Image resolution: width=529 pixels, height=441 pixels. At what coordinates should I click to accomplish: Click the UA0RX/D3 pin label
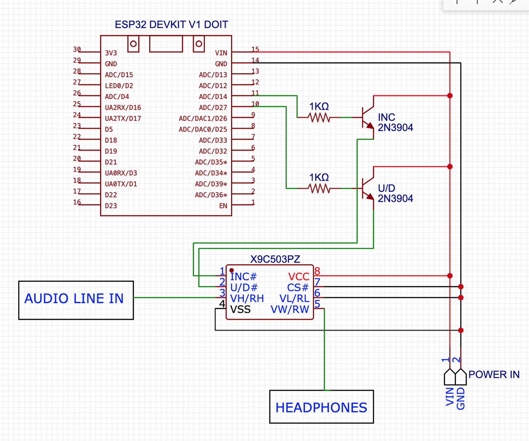tap(121, 173)
